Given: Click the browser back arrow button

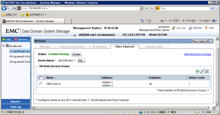Looking at the screenshot, I should tap(4, 9).
